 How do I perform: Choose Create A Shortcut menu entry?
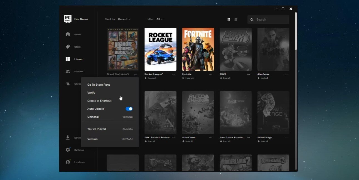(x=99, y=101)
